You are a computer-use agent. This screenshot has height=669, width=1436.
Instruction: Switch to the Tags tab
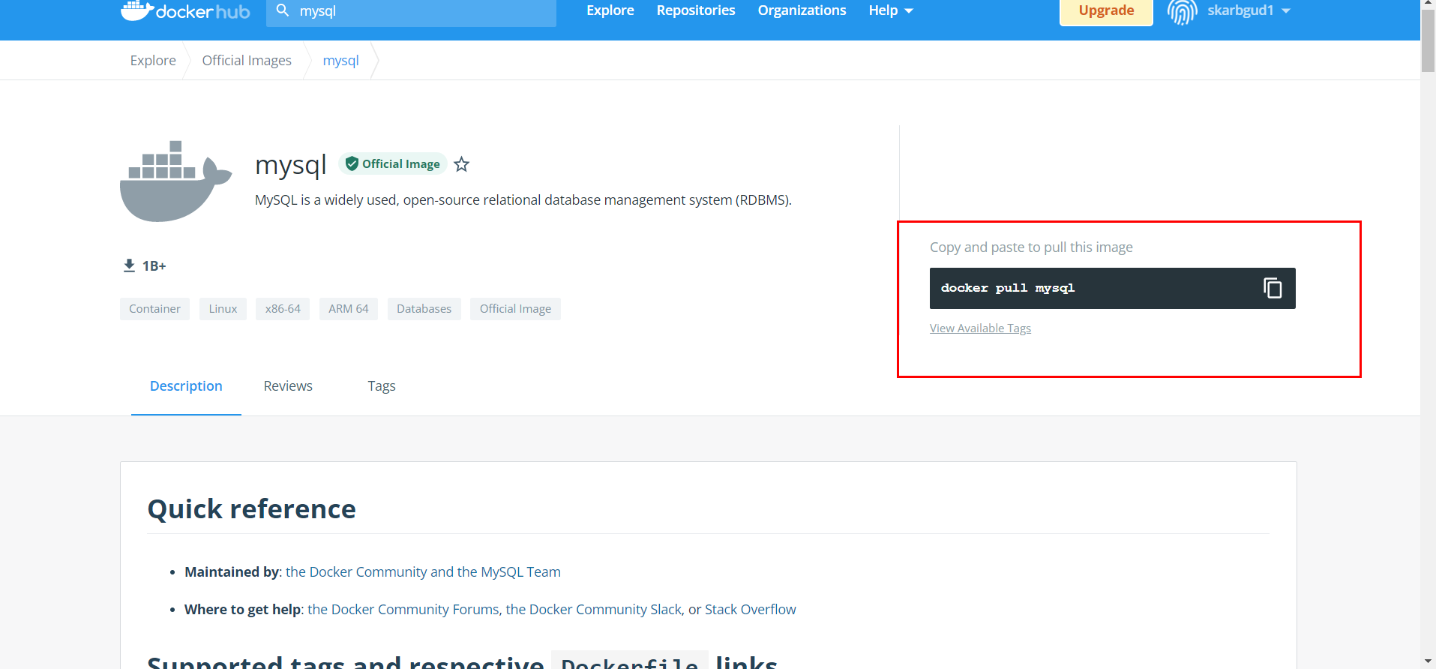pos(381,386)
